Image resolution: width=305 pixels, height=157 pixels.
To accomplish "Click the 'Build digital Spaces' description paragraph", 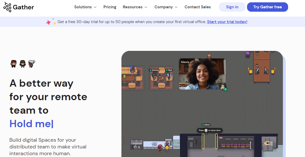I will tap(48, 147).
